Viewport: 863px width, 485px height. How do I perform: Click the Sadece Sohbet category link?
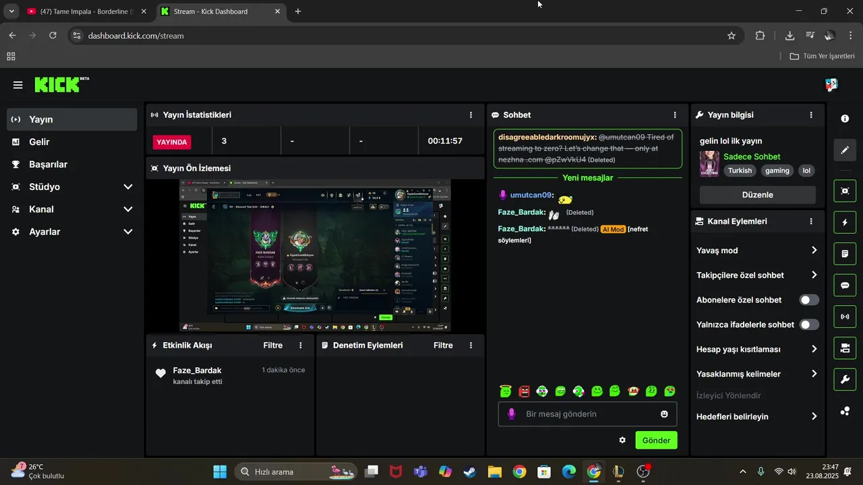click(752, 157)
